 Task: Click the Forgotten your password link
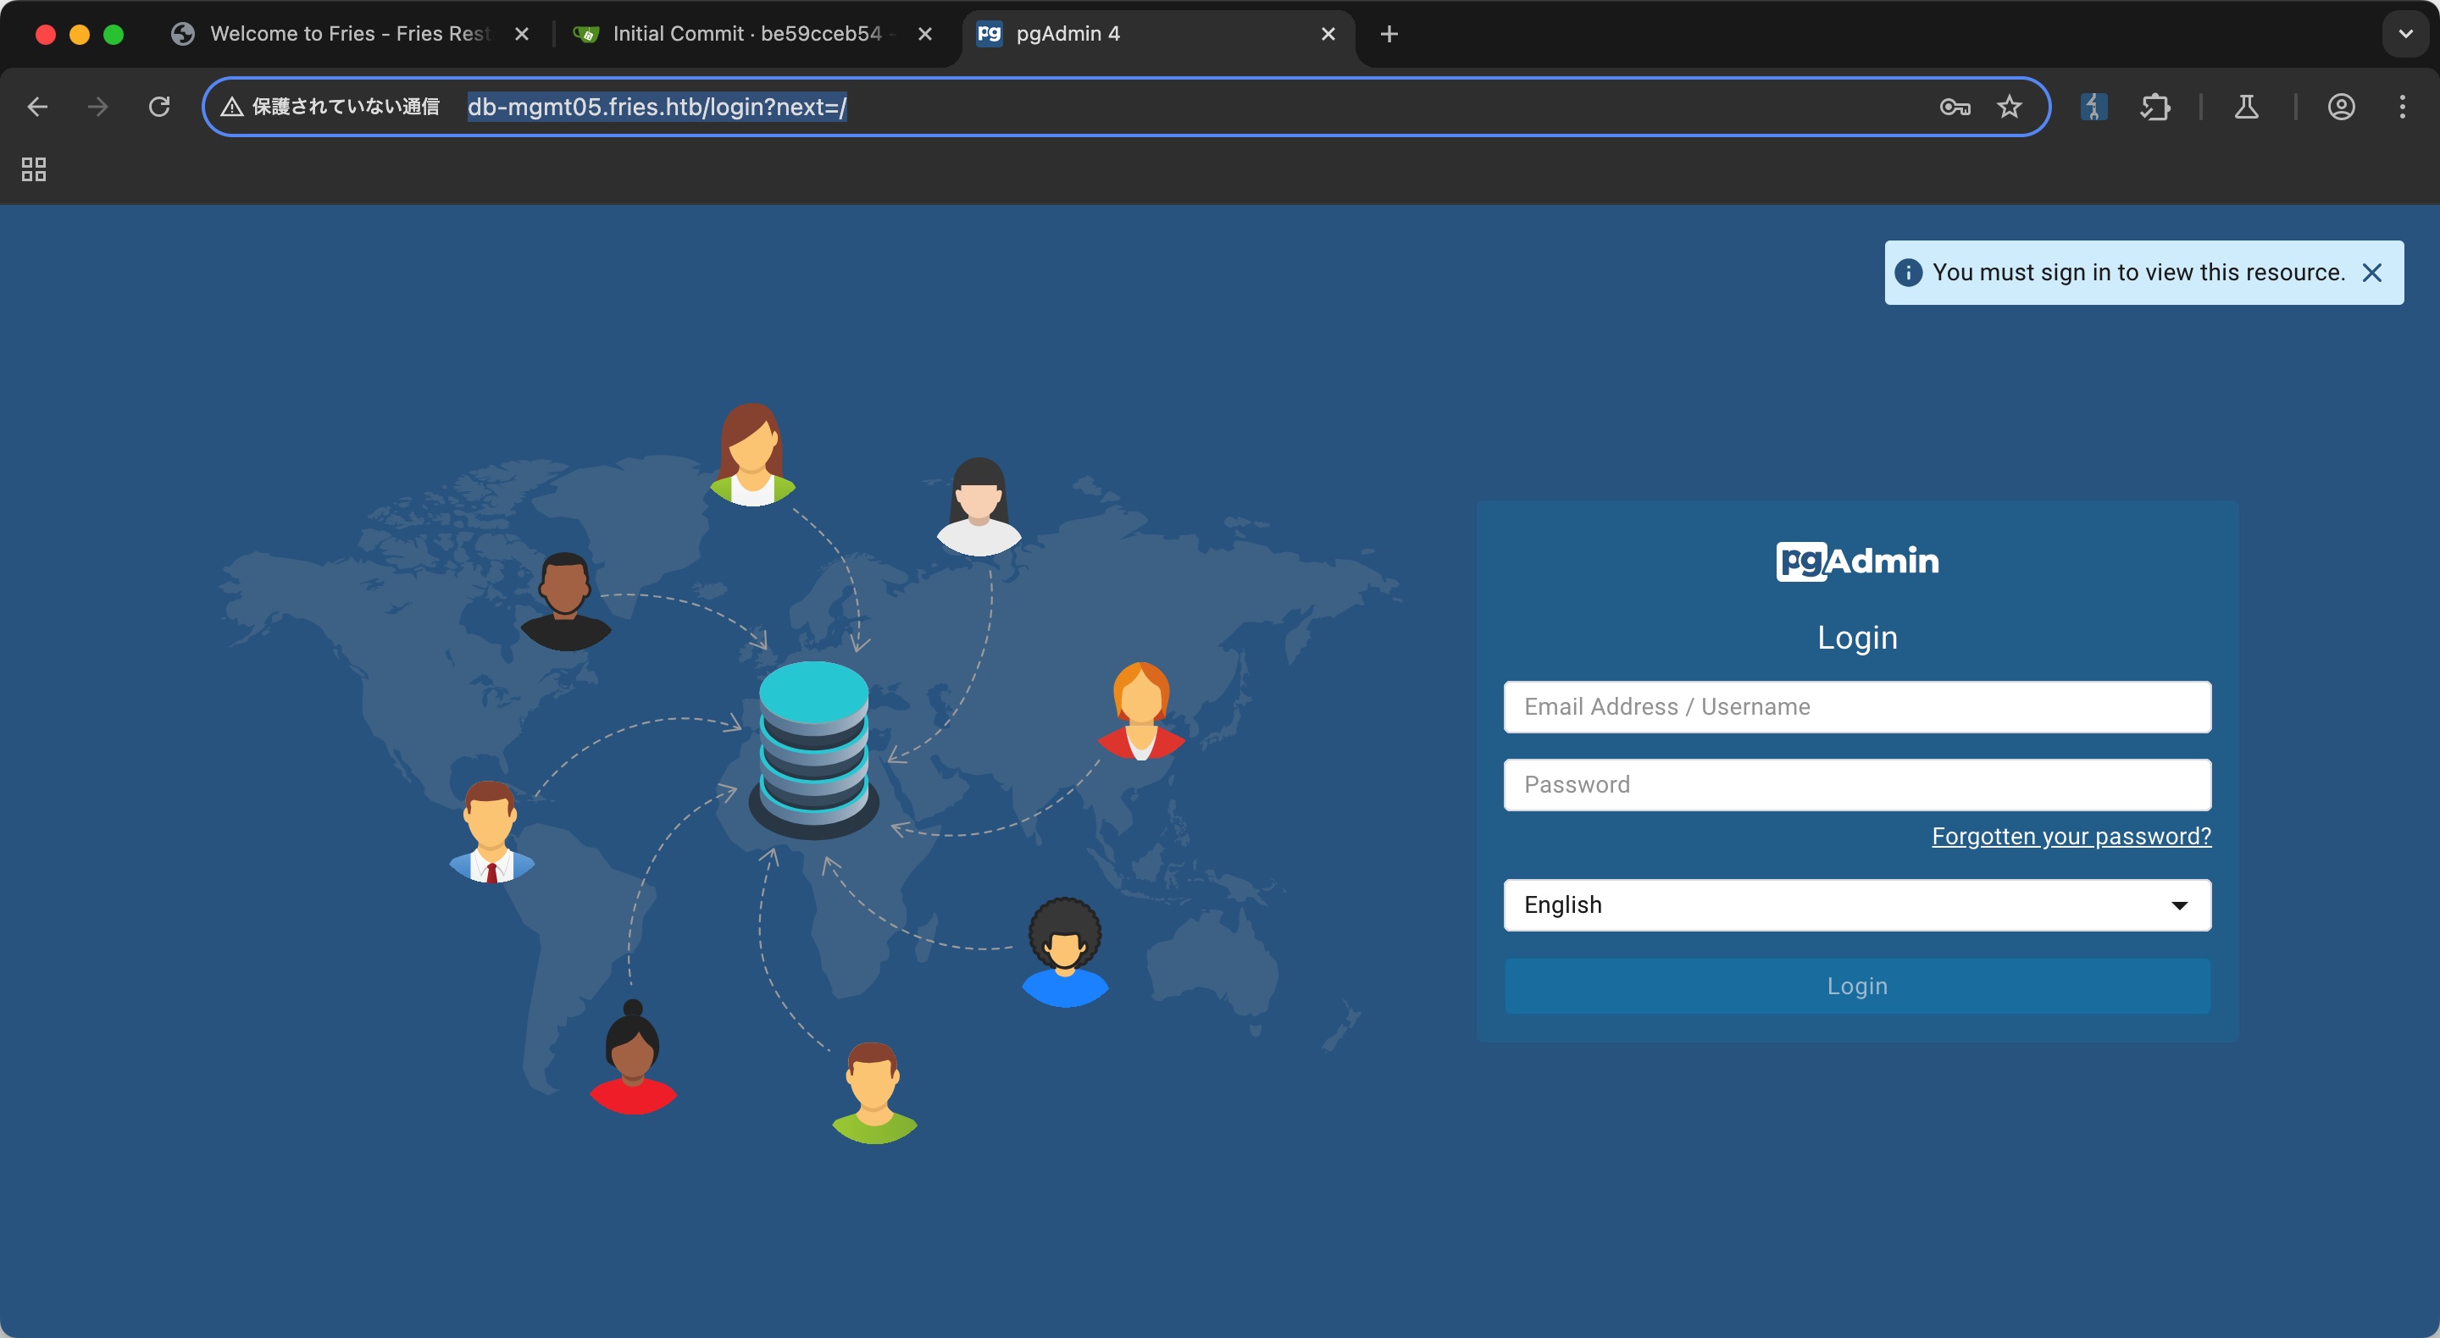point(2071,836)
